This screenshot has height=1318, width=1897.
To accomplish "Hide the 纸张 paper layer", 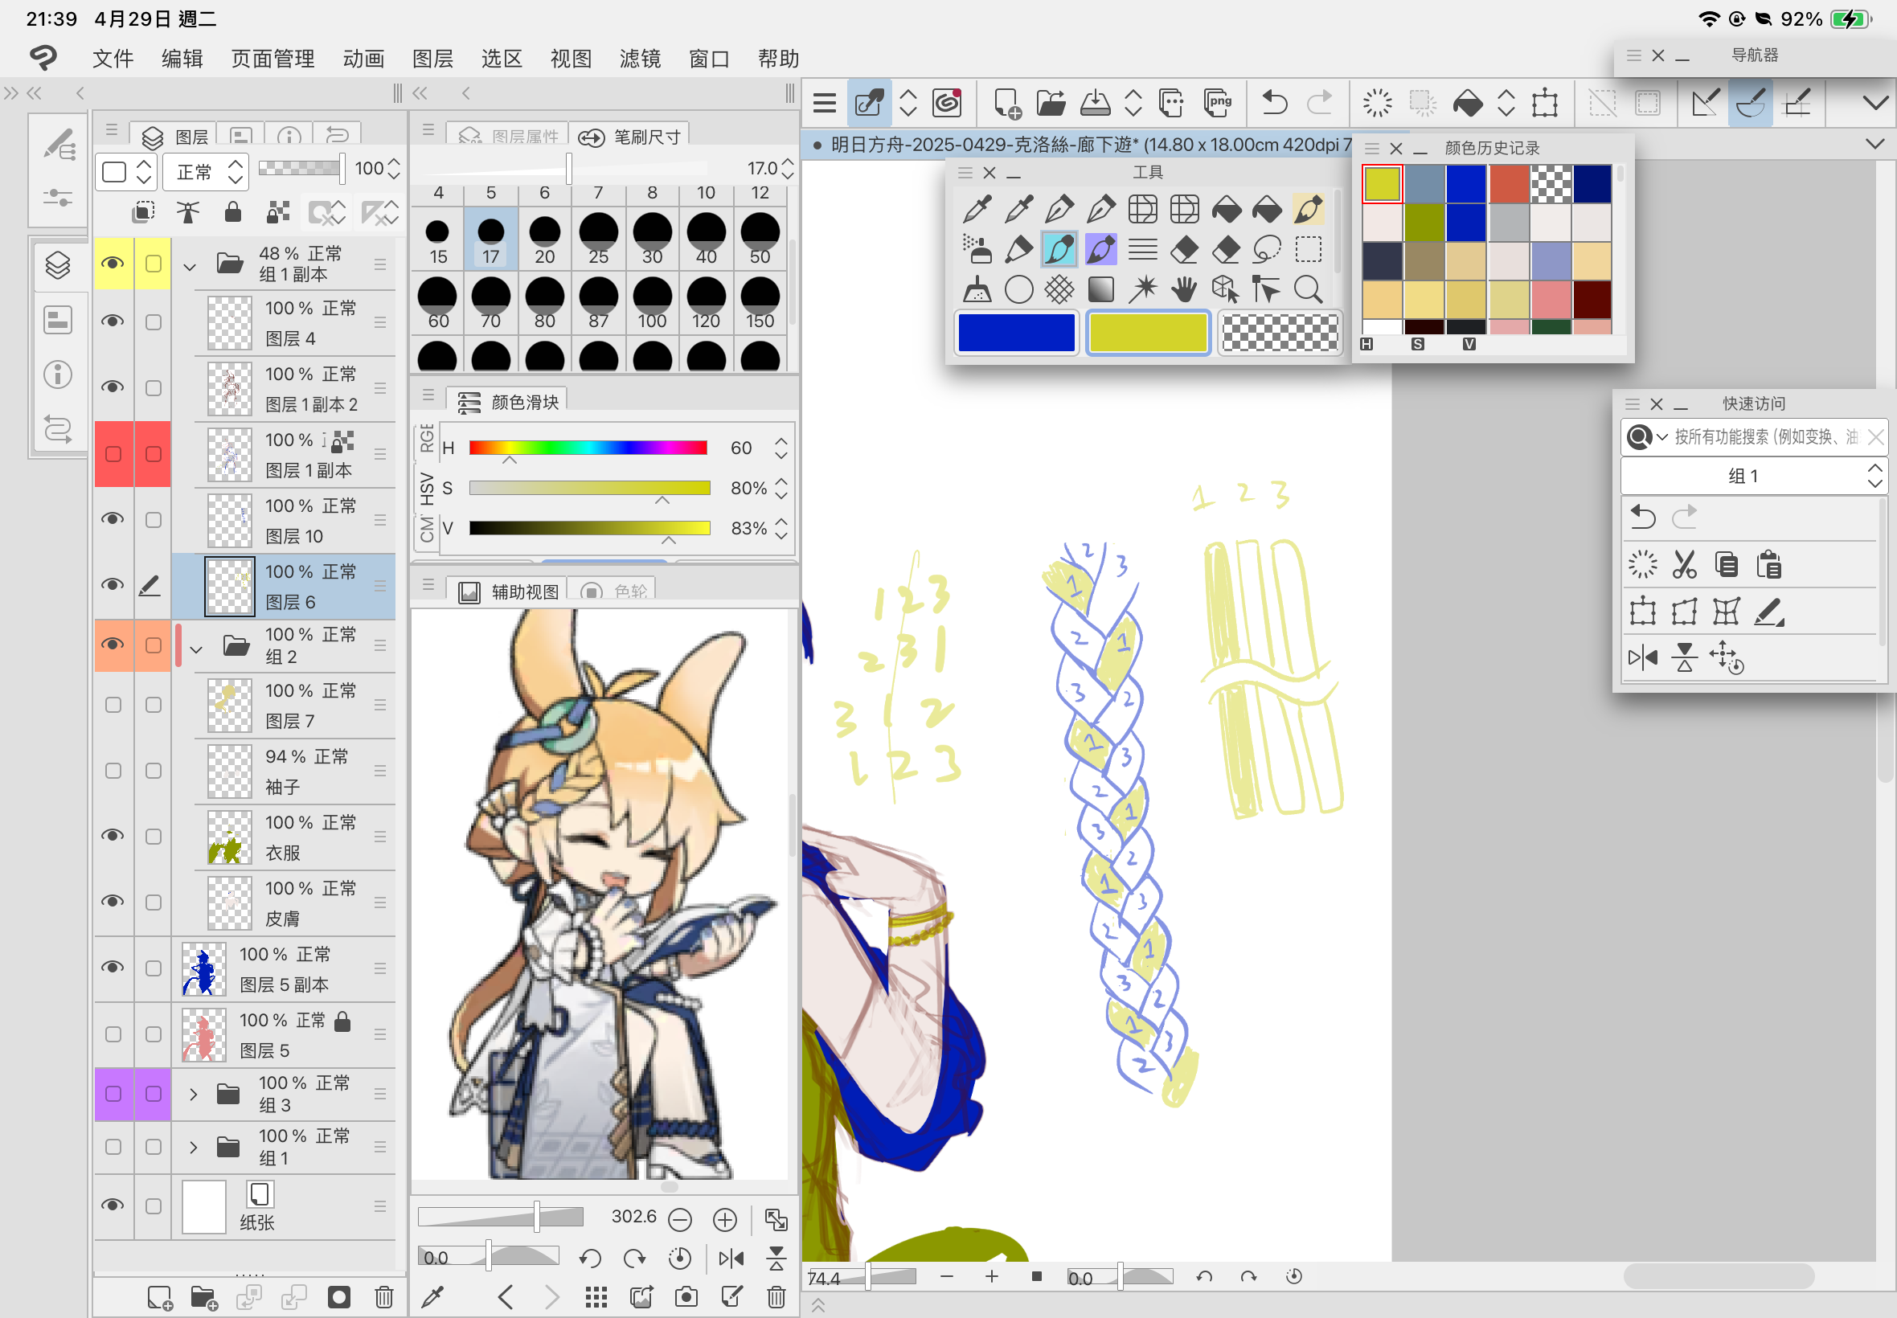I will [113, 1205].
